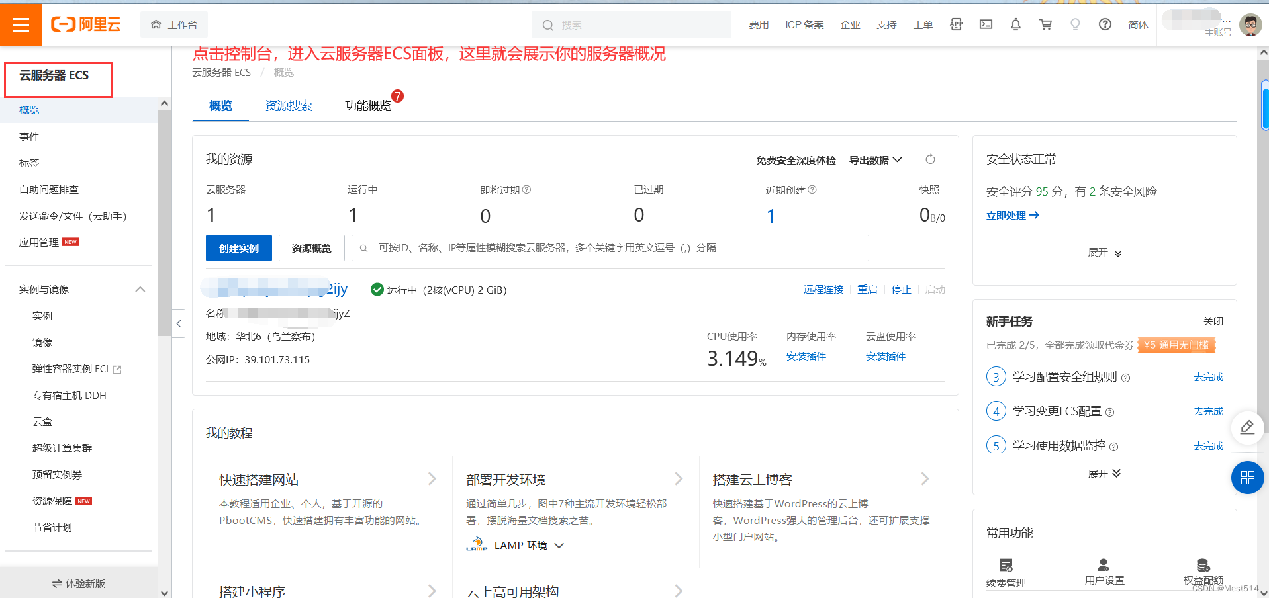
Task: Open the Cloud Shell terminal icon
Action: tap(986, 24)
